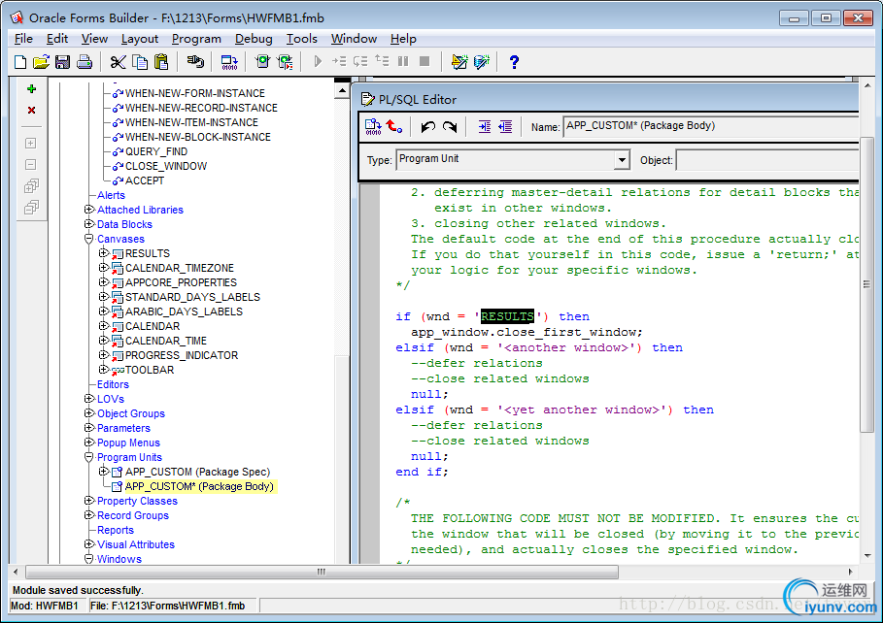
Task: Open the Program menu
Action: click(x=196, y=39)
